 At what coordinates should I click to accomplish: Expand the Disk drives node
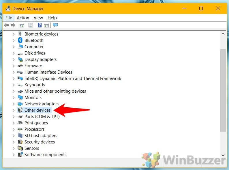[x=14, y=53]
